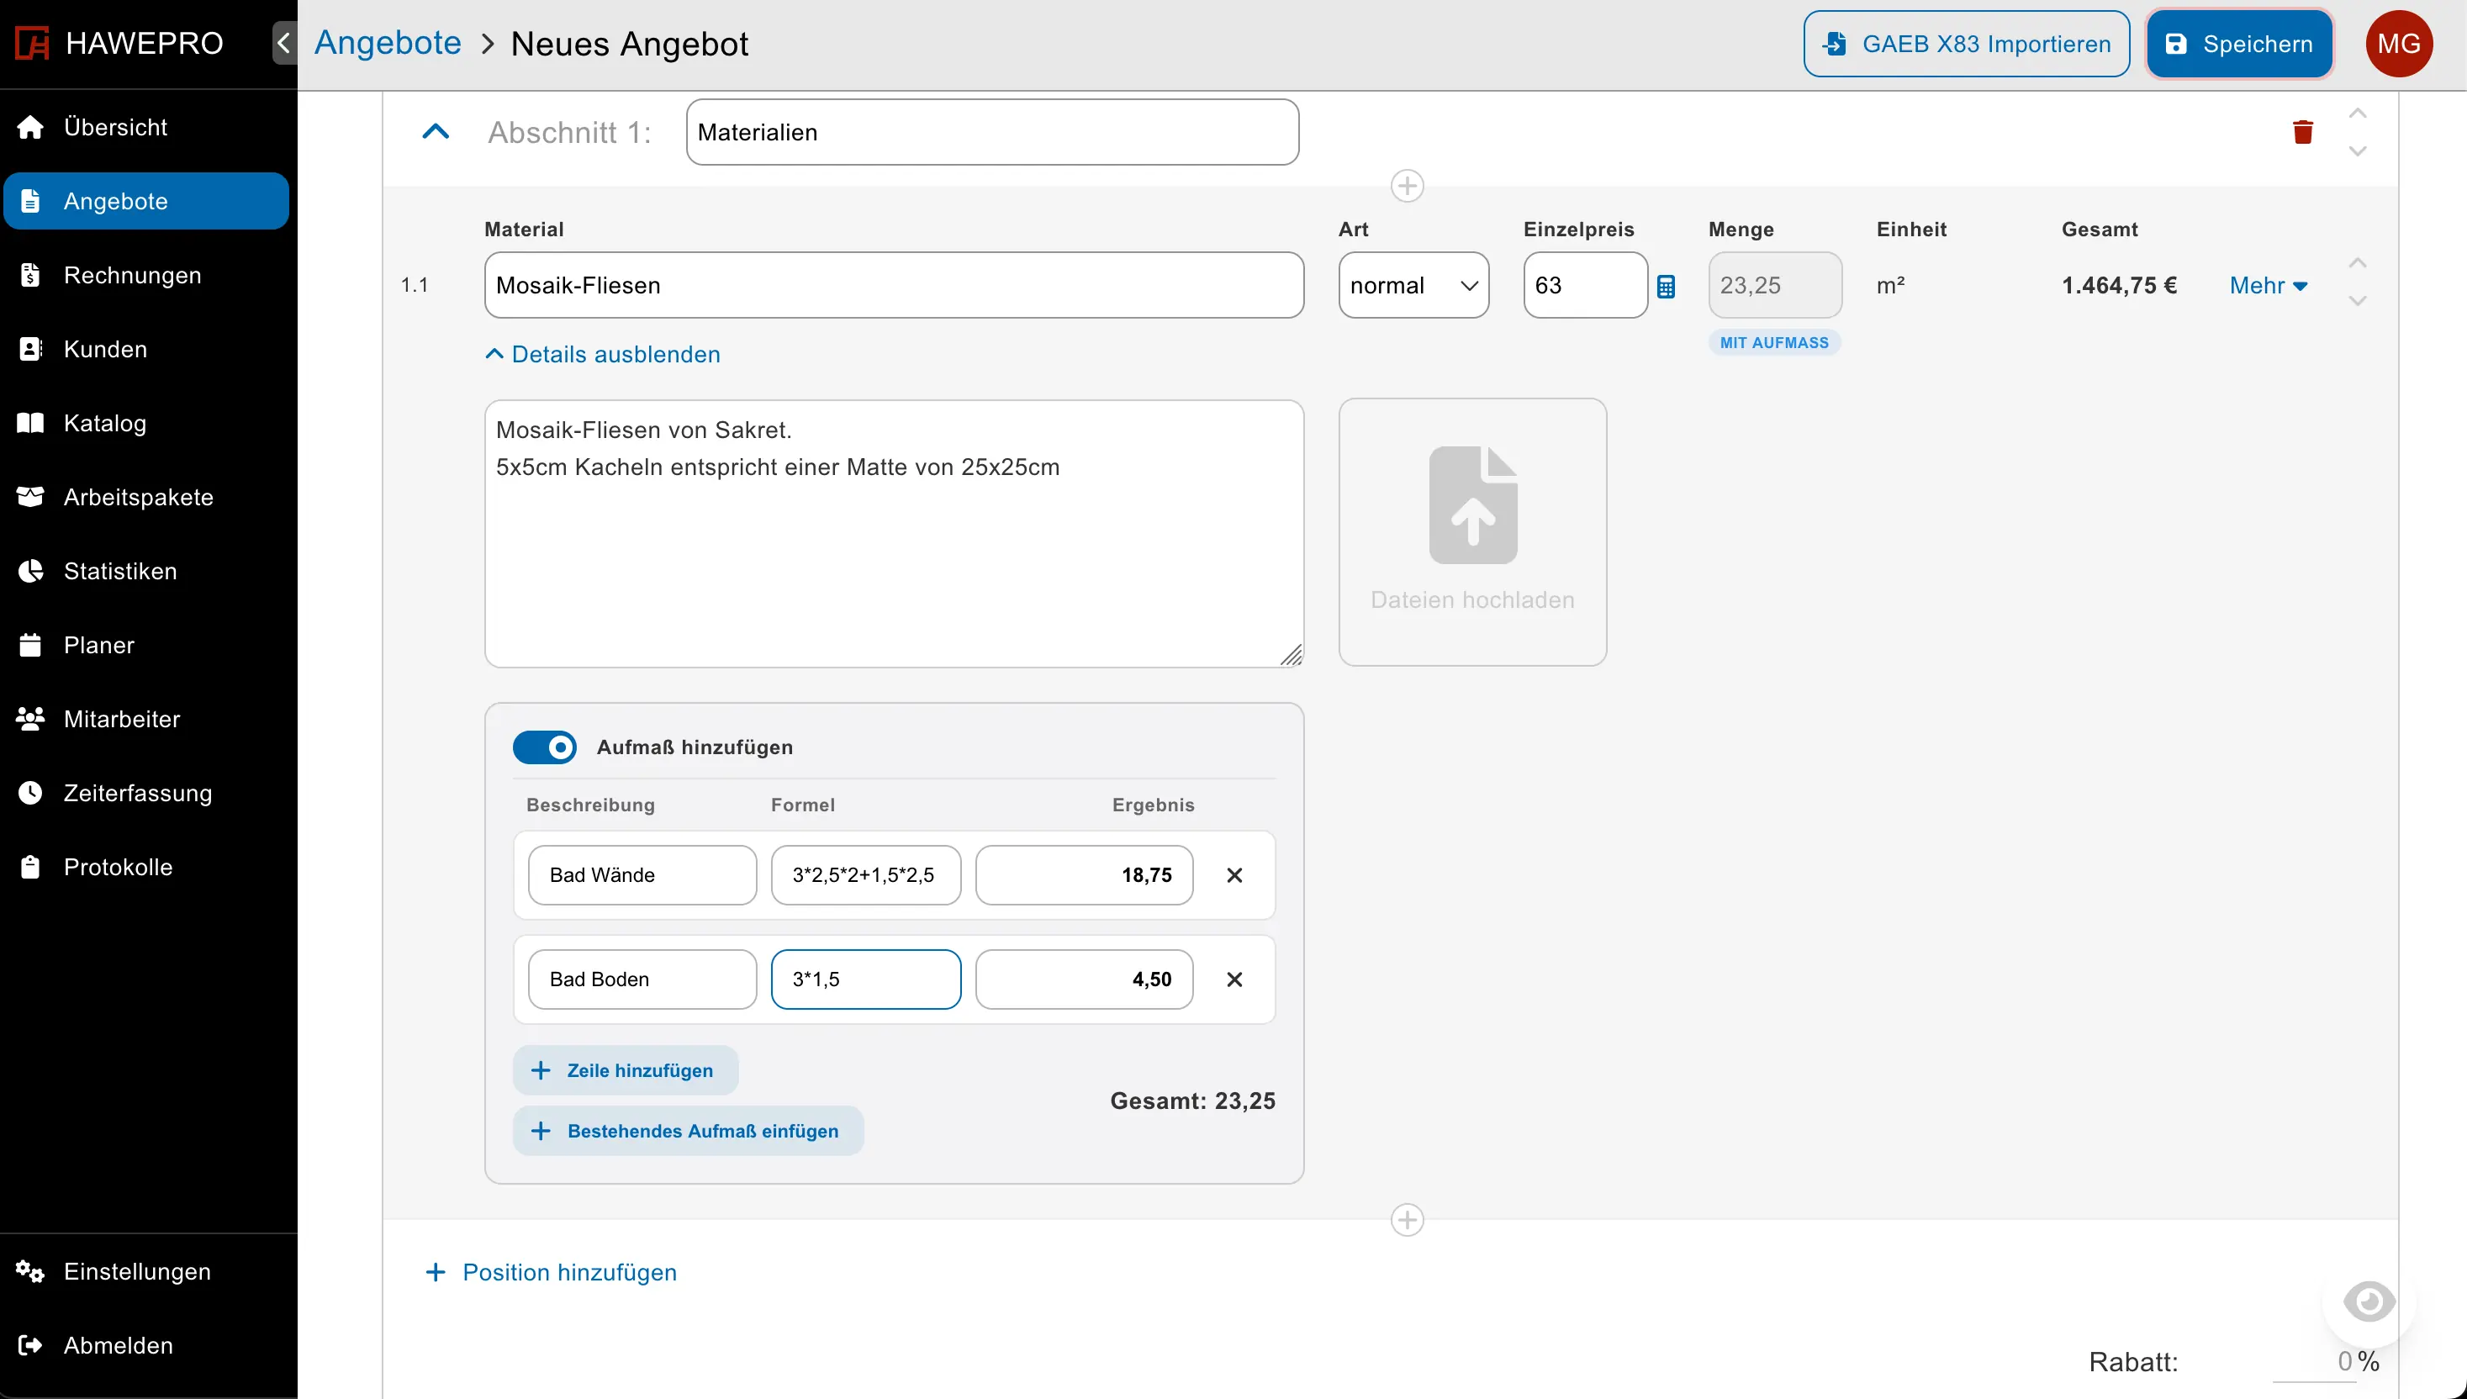Viewport: 2467px width, 1399px height.
Task: Collapse Abschnitt 1 with chevron
Action: click(436, 132)
